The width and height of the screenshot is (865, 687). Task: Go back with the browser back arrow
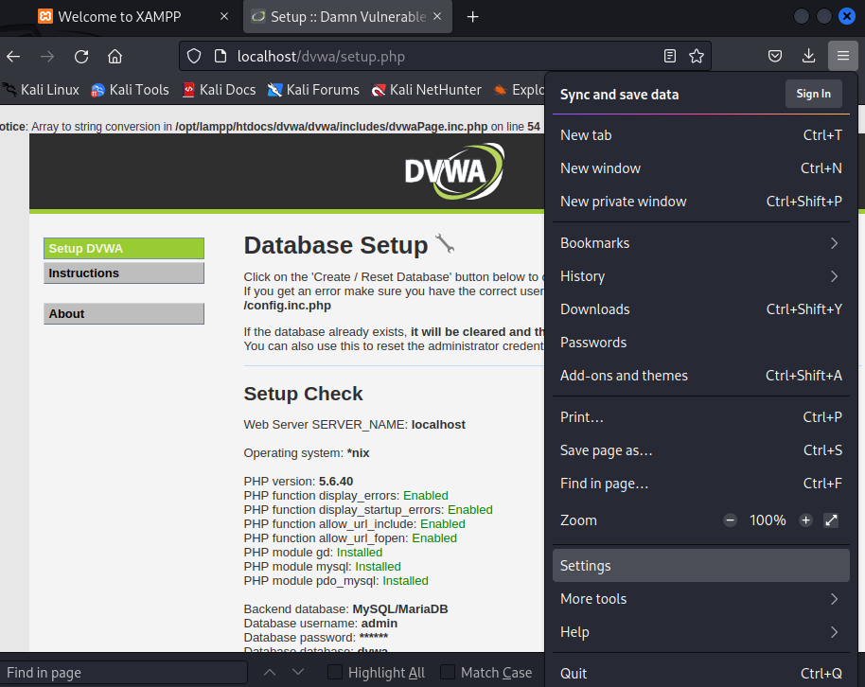[13, 56]
